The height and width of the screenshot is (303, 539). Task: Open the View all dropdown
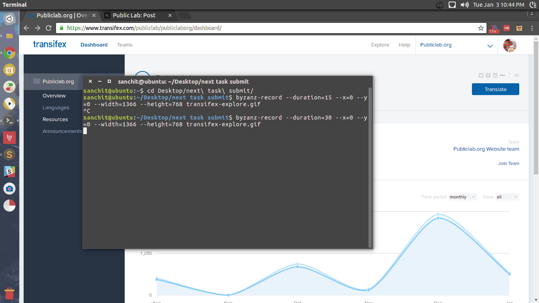pyautogui.click(x=507, y=197)
